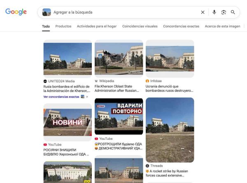The height and width of the screenshot is (183, 247).
Task: Click 'Threads' source name
Action: [156, 166]
